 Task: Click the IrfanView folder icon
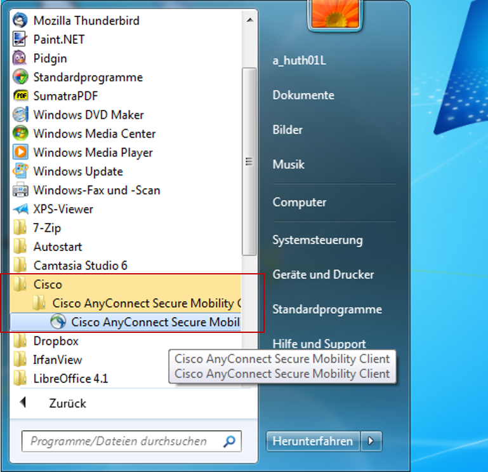[20, 360]
